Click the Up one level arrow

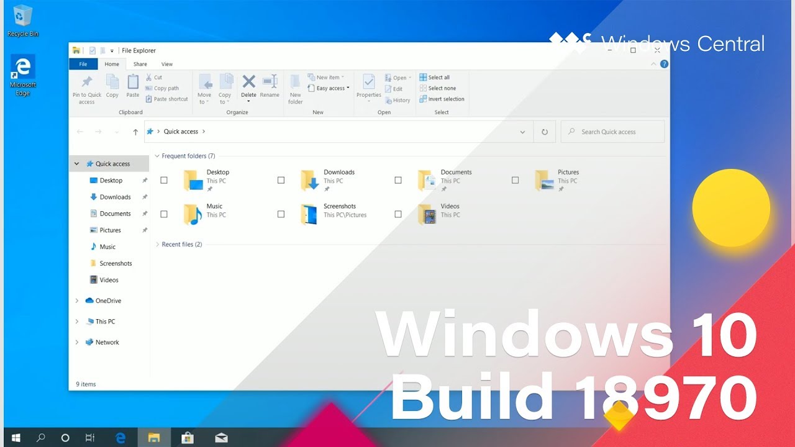click(x=135, y=132)
